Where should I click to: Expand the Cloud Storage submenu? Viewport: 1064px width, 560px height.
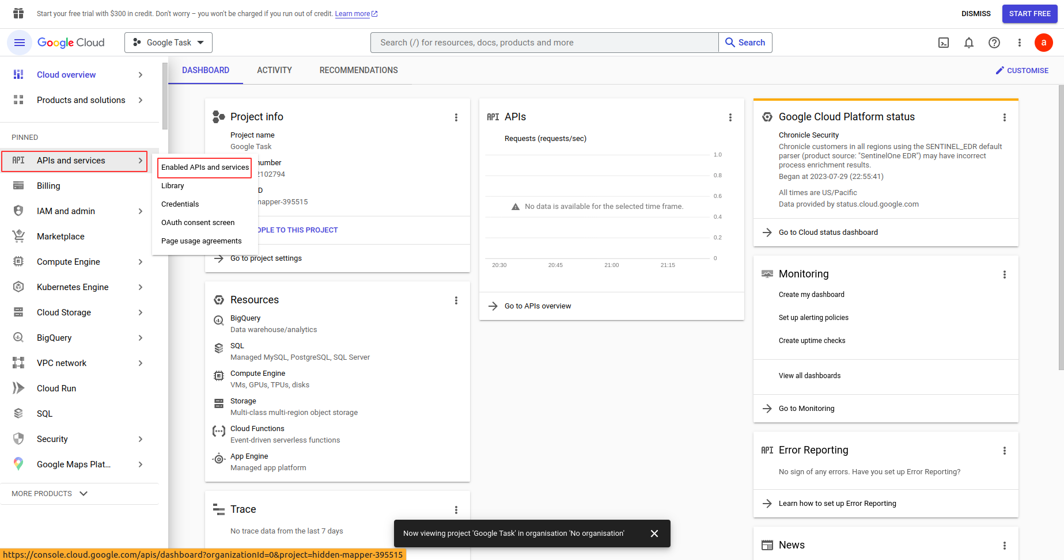(141, 313)
